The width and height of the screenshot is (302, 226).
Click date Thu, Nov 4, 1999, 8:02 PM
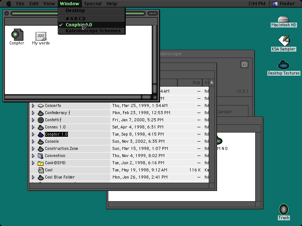(x=138, y=156)
